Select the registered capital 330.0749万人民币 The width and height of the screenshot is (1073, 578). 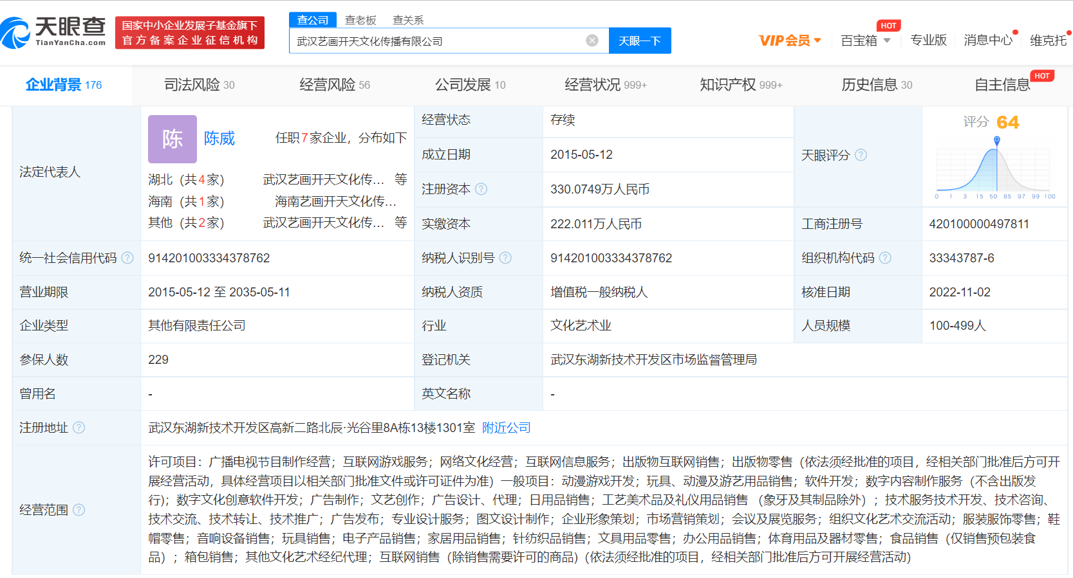[x=600, y=189]
